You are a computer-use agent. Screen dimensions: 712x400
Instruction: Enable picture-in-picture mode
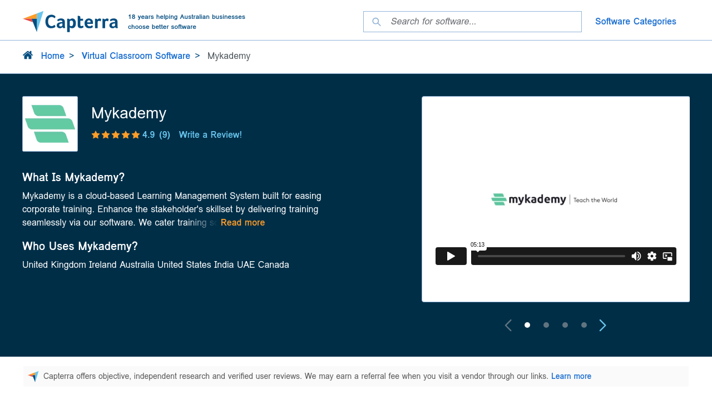coord(667,256)
